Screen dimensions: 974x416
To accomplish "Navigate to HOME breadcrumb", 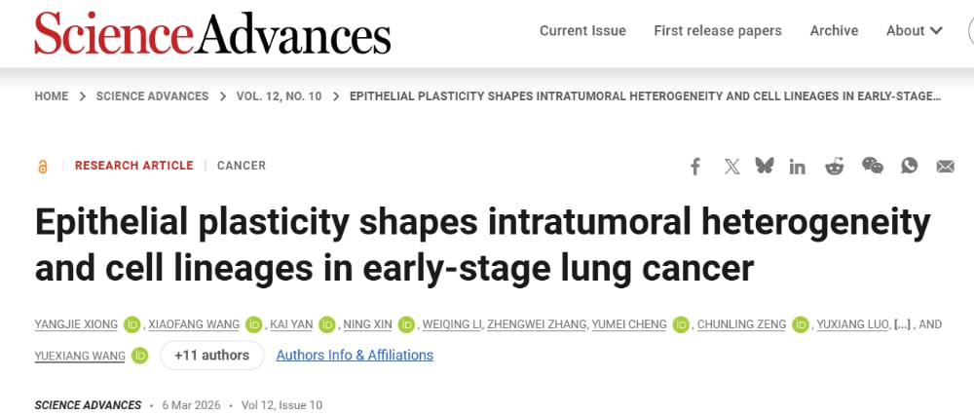I will [52, 96].
